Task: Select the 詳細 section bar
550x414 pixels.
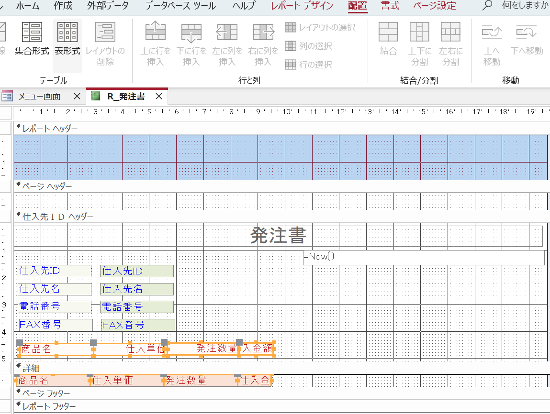Action: [281, 368]
